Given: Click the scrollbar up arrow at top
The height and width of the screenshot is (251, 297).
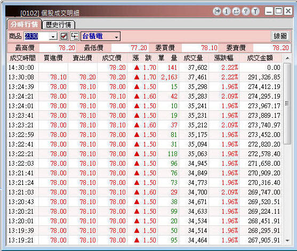Looking at the screenshot, I should point(287,58).
